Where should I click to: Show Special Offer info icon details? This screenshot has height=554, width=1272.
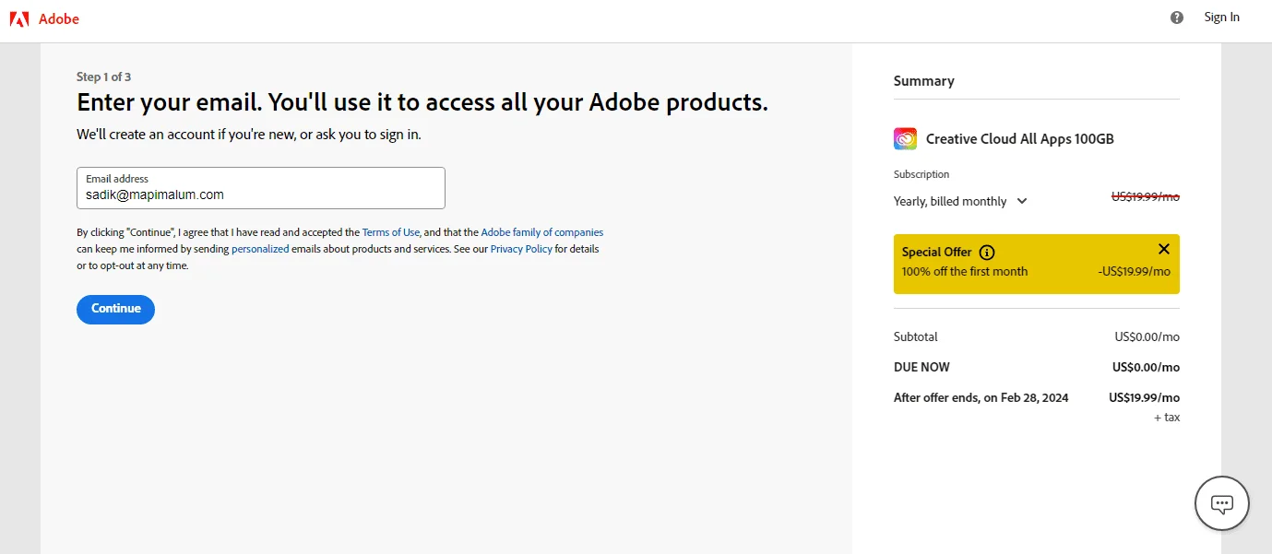(x=987, y=252)
